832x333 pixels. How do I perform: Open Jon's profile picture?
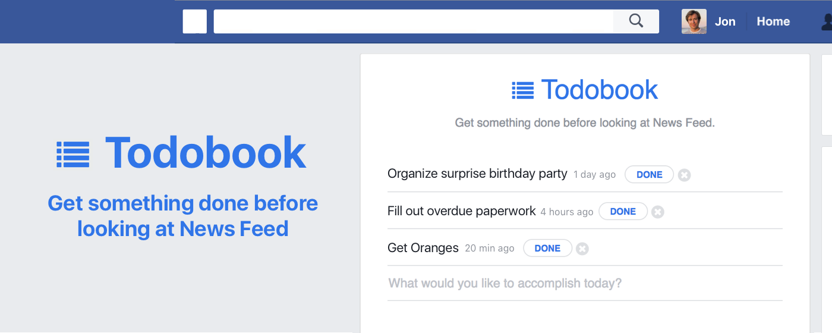694,21
